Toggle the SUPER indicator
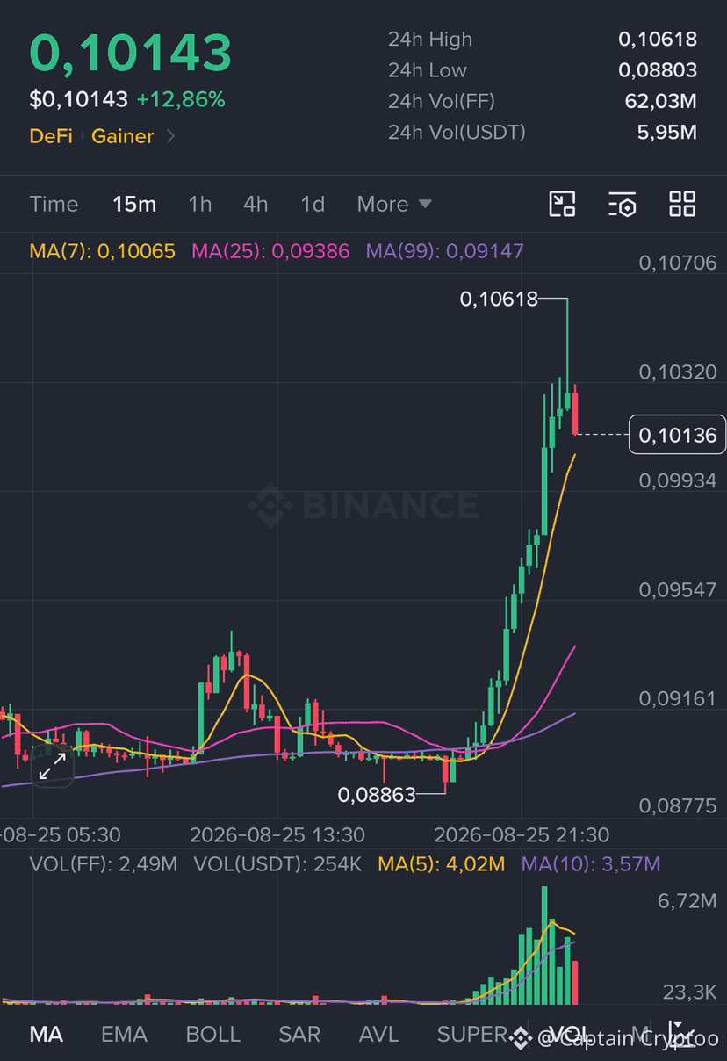Viewport: 727px width, 1061px height. 471,1034
